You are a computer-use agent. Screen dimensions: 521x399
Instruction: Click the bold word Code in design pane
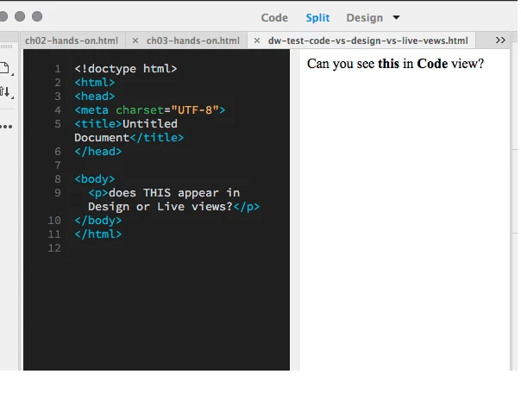click(432, 64)
